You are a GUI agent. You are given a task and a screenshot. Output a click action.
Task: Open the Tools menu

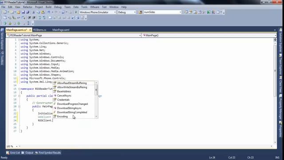pyautogui.click(x=84, y=7)
